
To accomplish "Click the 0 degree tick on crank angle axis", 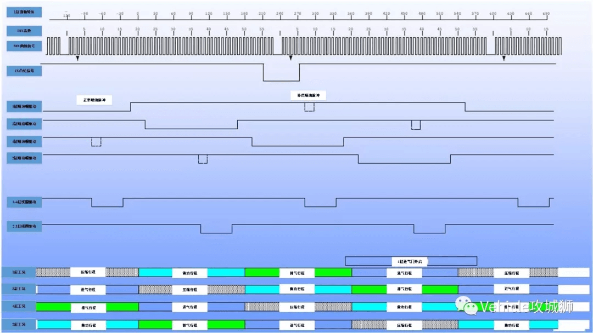I will [138, 15].
